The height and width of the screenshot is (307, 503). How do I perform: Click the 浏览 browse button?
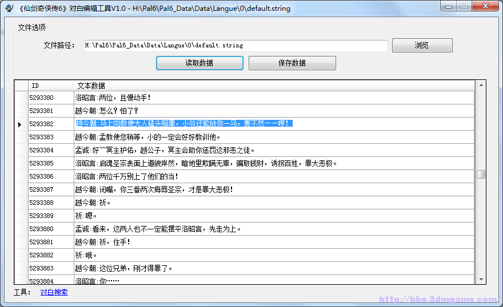tap(422, 45)
